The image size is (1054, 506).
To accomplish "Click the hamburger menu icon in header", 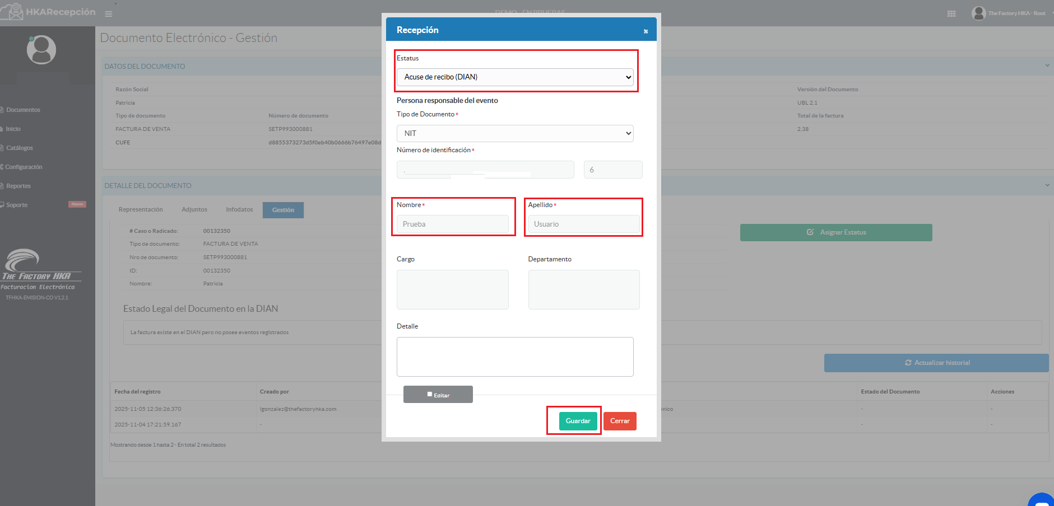I will (109, 14).
